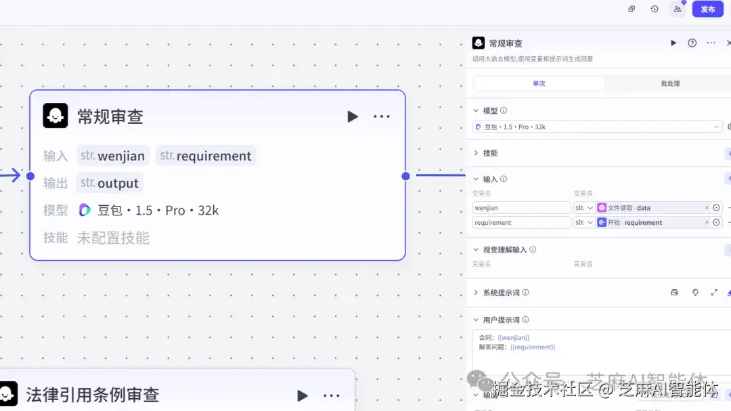This screenshot has width=731, height=411.
Task: Open version history via the clock icon
Action: 654,9
